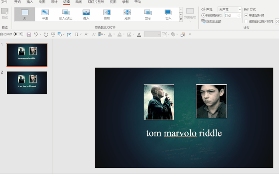Click the Redo circular arrow icon
The image size is (279, 174).
46,34
